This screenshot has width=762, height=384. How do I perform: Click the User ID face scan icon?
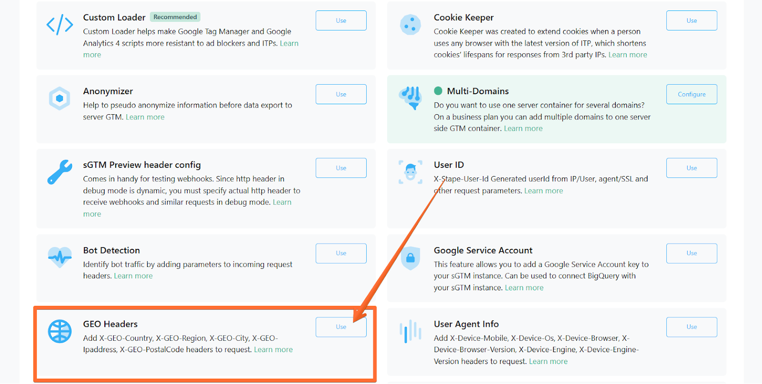410,172
